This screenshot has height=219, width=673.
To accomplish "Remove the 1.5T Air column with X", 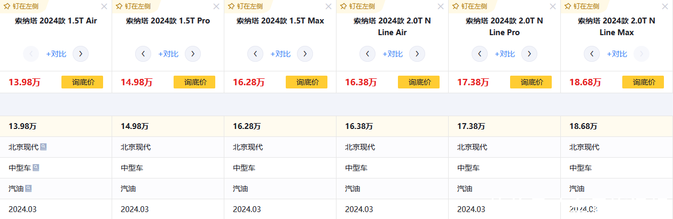I will [x=104, y=6].
